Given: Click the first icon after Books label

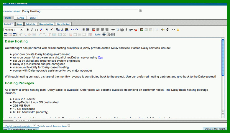Looking at the screenshot, I should [104, 34].
